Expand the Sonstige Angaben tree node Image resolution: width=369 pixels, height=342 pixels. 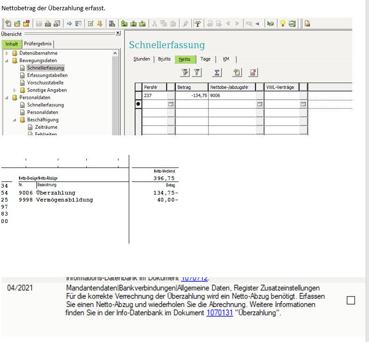(x=15, y=90)
